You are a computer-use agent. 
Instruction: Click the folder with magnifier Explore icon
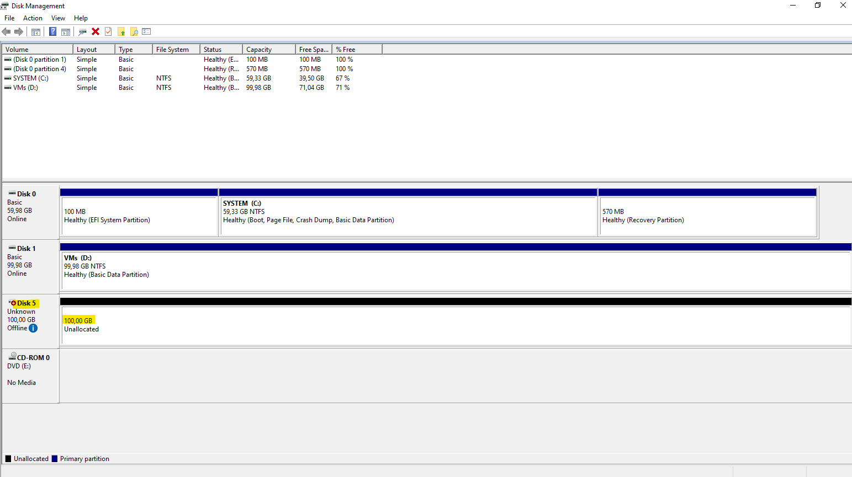coord(134,31)
